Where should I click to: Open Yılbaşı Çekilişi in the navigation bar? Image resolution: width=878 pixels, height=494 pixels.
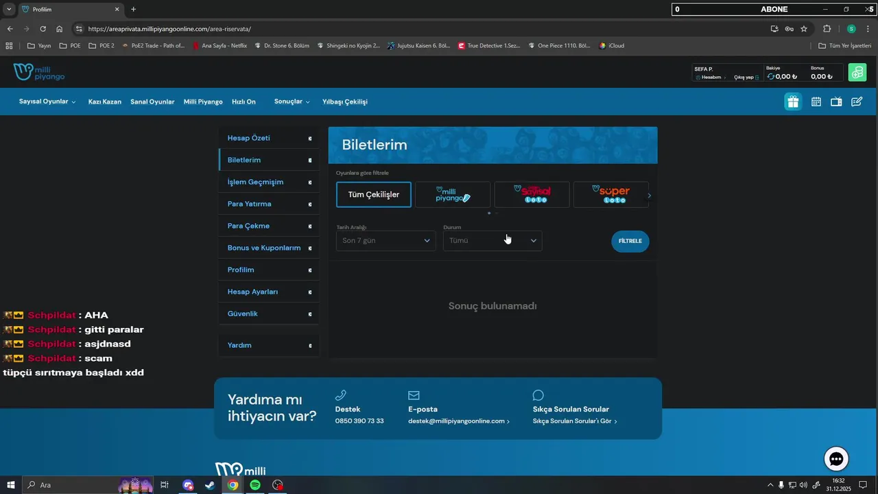click(x=345, y=102)
